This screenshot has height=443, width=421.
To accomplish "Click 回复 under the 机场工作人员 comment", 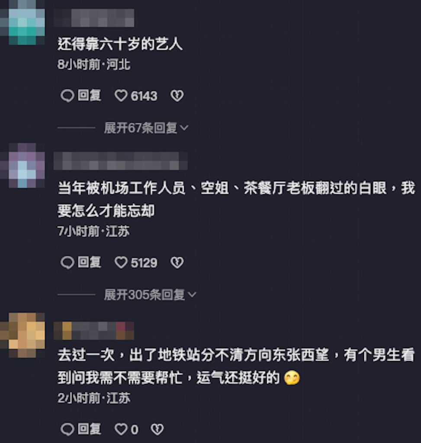I will click(89, 262).
